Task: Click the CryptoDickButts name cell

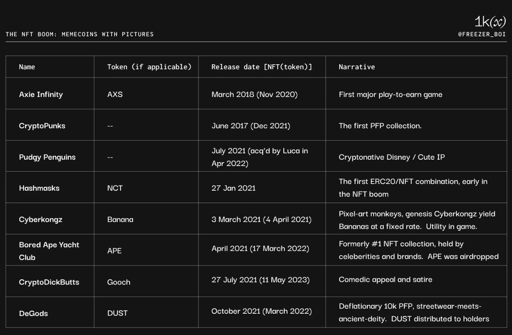Action: coord(49,282)
